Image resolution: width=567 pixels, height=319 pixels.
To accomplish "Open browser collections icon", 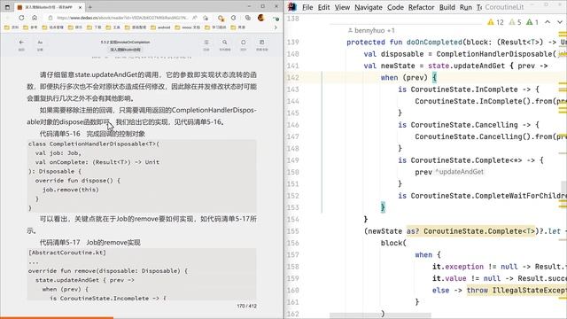I will tap(248, 18).
